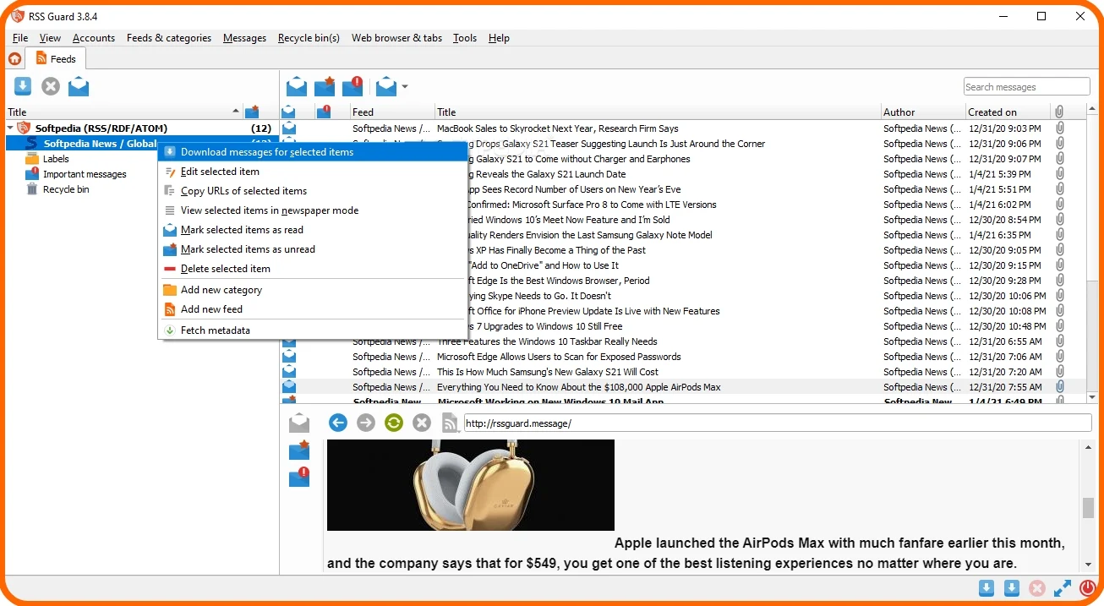
Task: Click the stop updates icon in status bar
Action: click(x=1037, y=588)
